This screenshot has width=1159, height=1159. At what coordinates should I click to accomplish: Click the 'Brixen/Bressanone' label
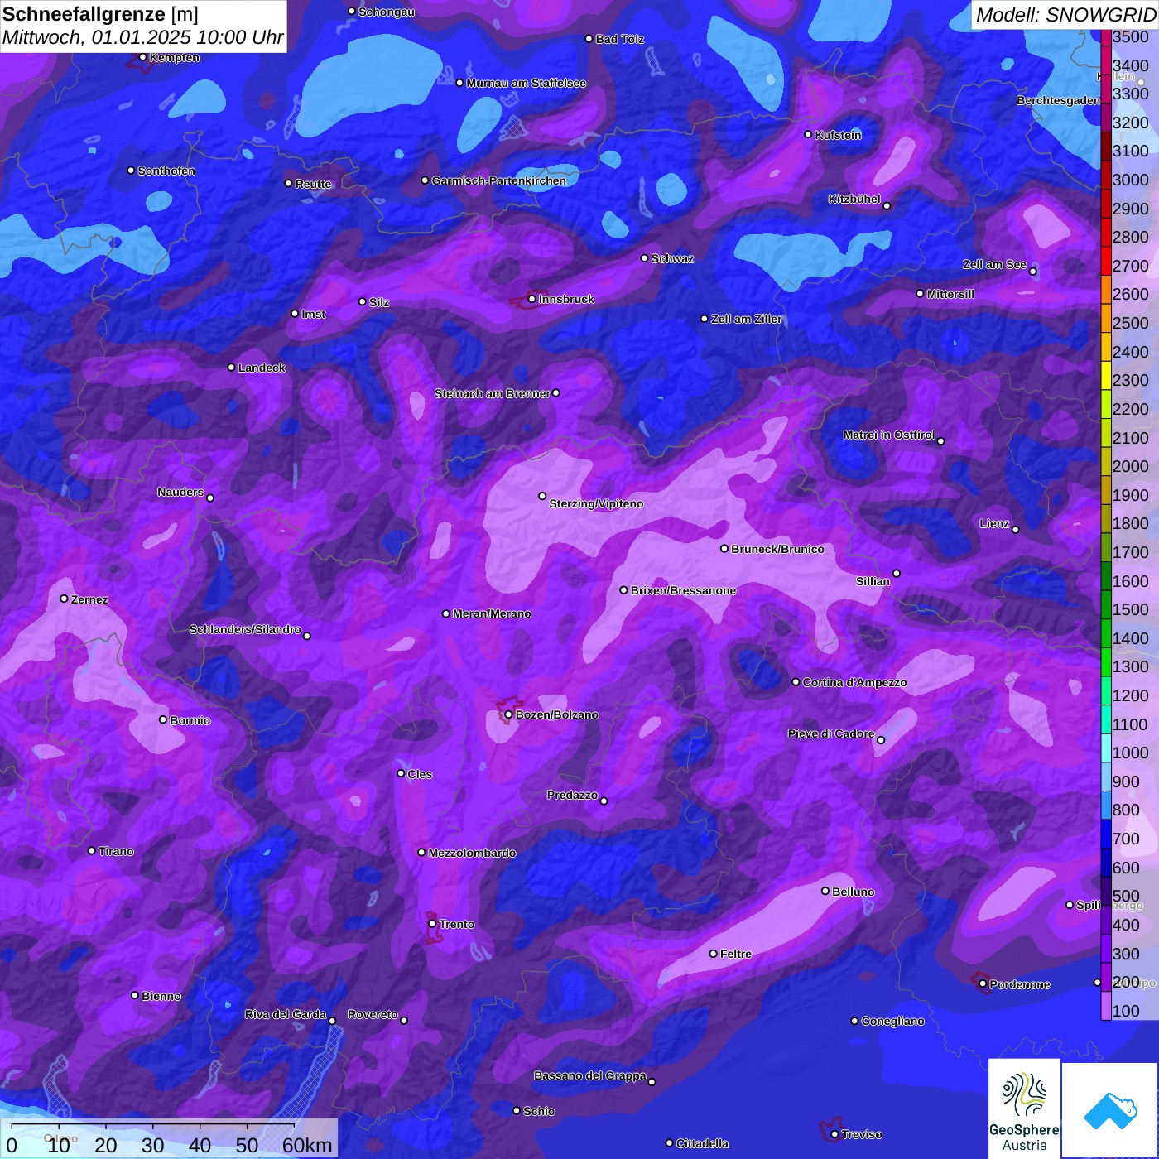coord(683,590)
